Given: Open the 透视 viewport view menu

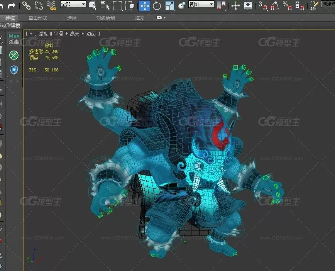Looking at the screenshot, I should (43, 34).
